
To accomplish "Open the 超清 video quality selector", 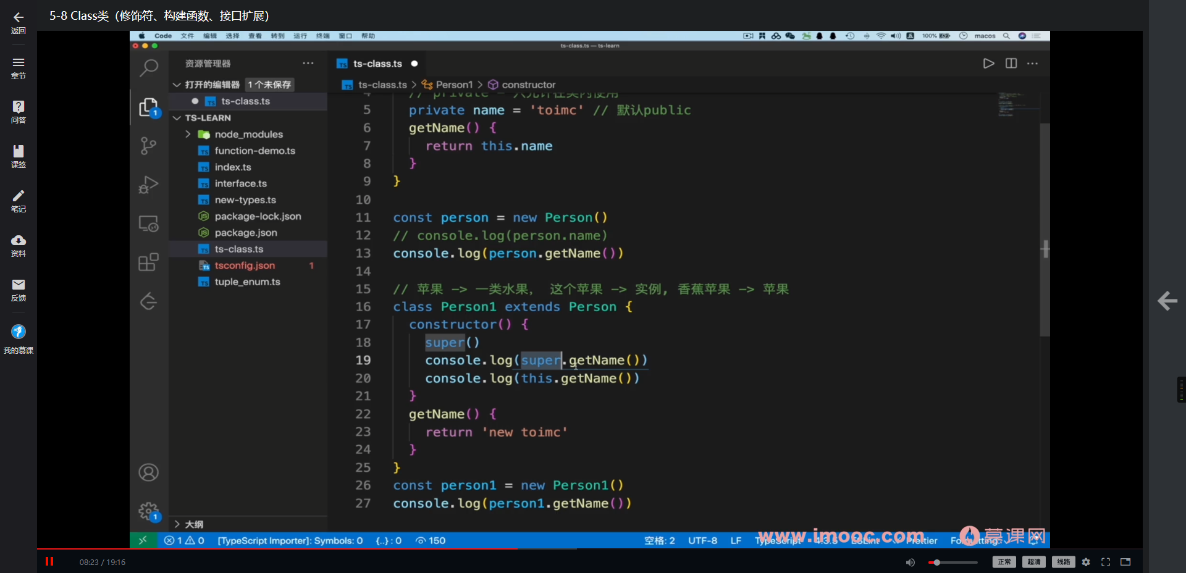I will 1034,562.
